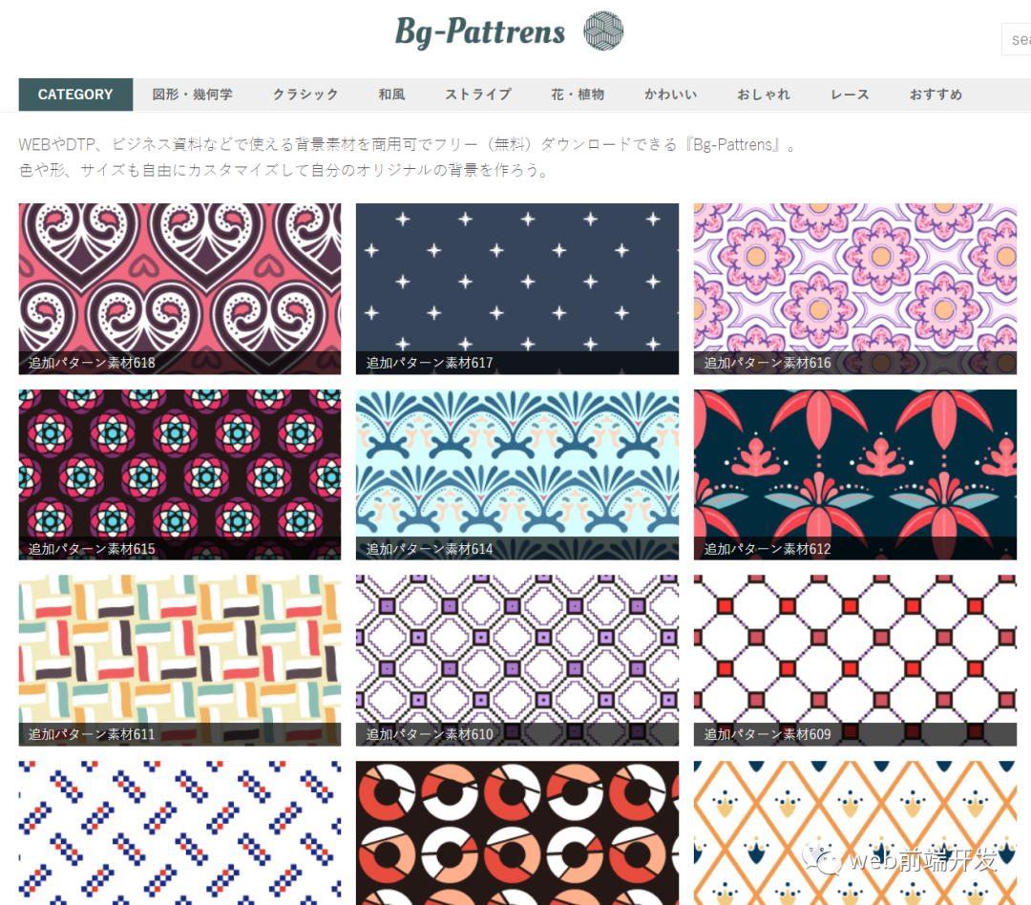1031x905 pixels.
Task: Open woven stripe pattern 素材611
Action: pos(179,661)
